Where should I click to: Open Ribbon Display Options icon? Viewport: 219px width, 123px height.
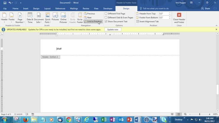(x=191, y=3)
